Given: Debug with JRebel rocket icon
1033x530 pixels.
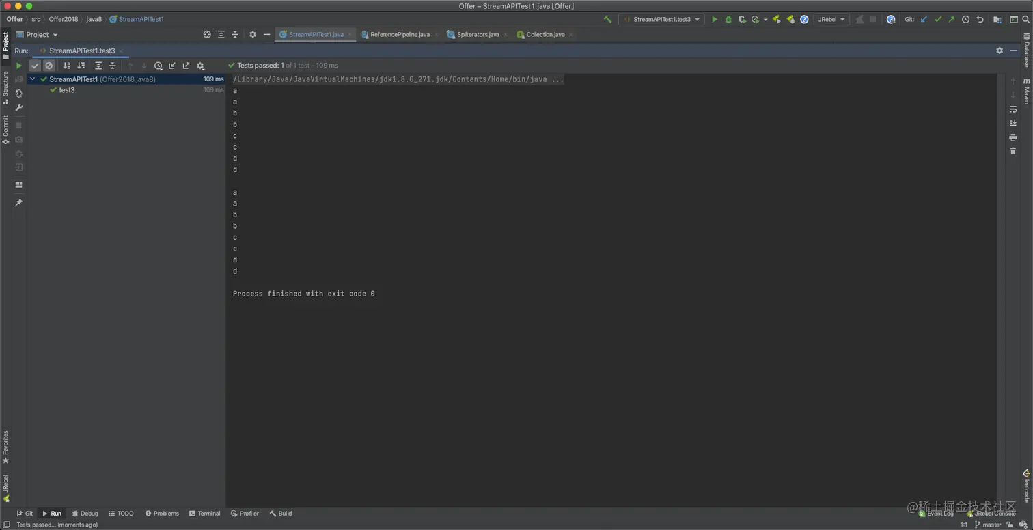Looking at the screenshot, I should [x=790, y=19].
